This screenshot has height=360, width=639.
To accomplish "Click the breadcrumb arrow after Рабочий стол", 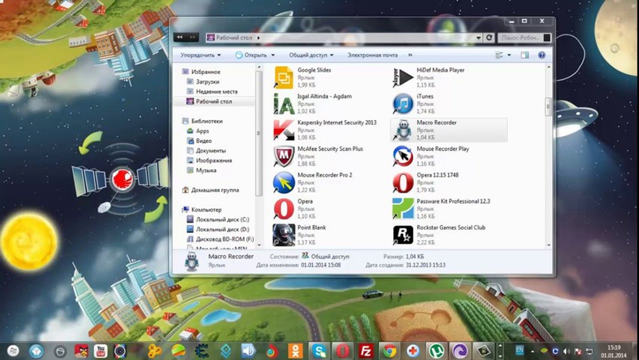I will [259, 37].
